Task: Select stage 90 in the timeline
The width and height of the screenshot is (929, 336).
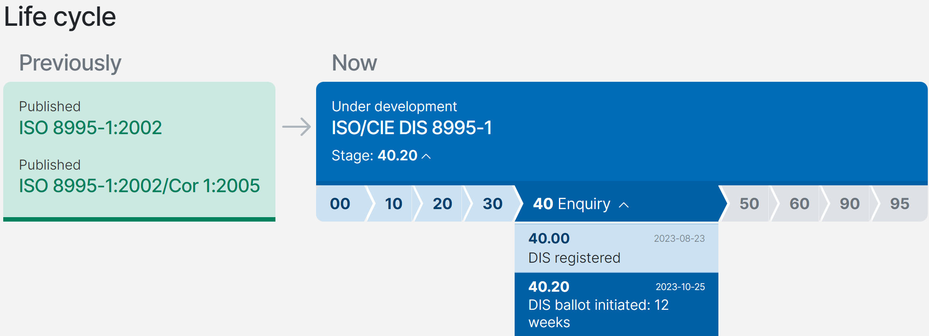Action: (x=850, y=204)
